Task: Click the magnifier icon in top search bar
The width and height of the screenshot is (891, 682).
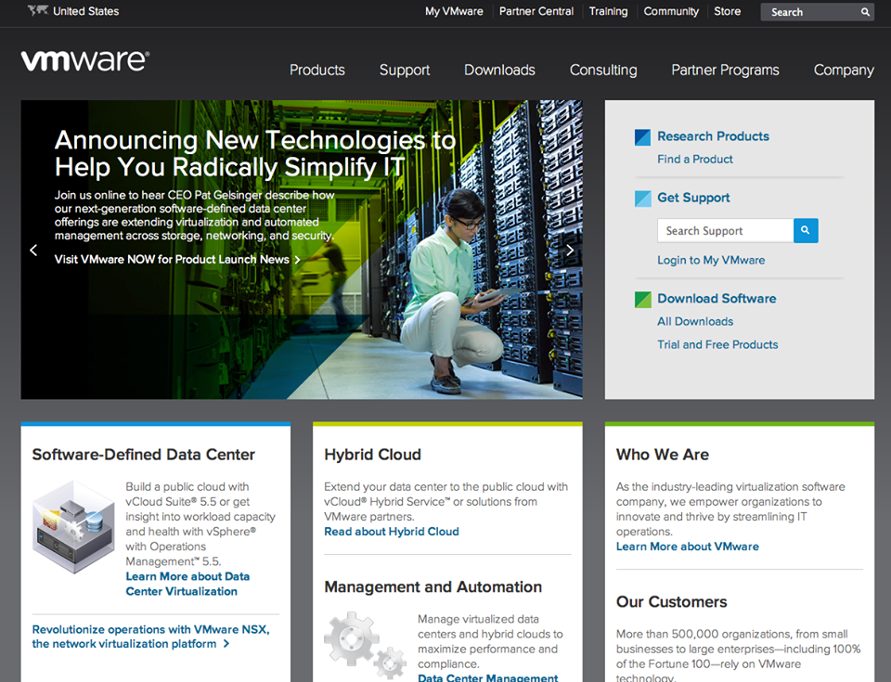Action: [x=865, y=12]
